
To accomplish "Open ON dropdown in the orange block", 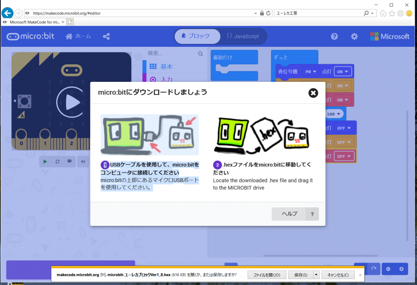I will (343, 86).
